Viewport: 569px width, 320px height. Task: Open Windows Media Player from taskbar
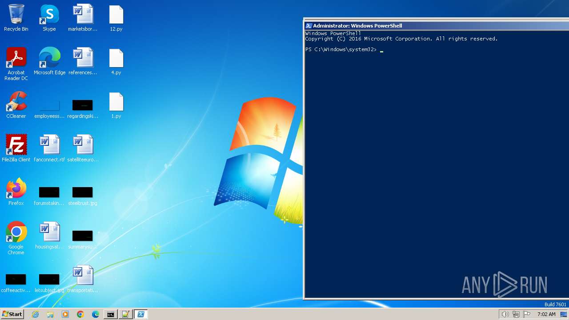tap(65, 314)
